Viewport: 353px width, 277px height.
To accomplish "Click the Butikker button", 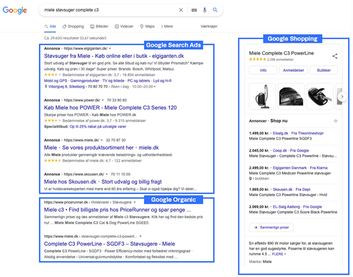I will pyautogui.click(x=324, y=70).
